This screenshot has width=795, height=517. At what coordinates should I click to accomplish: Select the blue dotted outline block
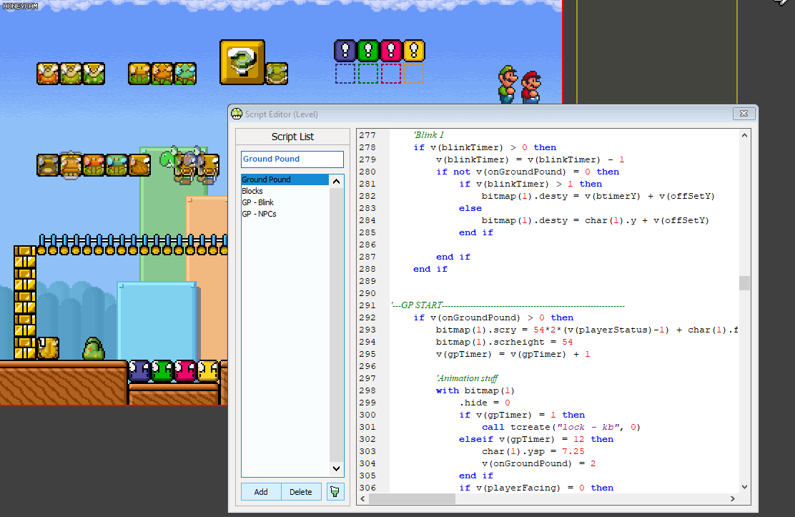[345, 74]
